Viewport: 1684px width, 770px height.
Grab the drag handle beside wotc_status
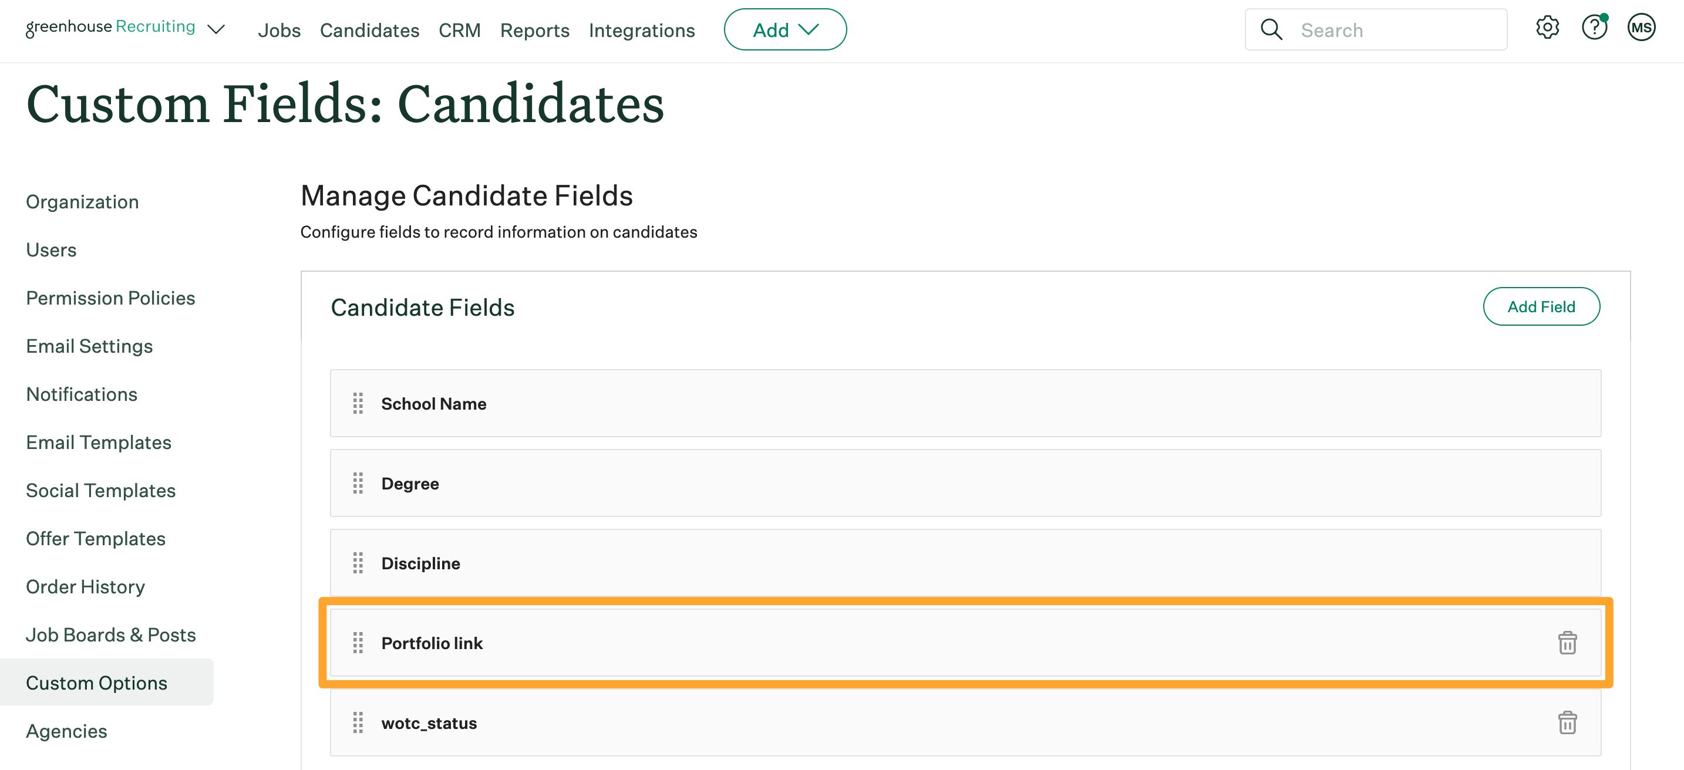pyautogui.click(x=358, y=723)
